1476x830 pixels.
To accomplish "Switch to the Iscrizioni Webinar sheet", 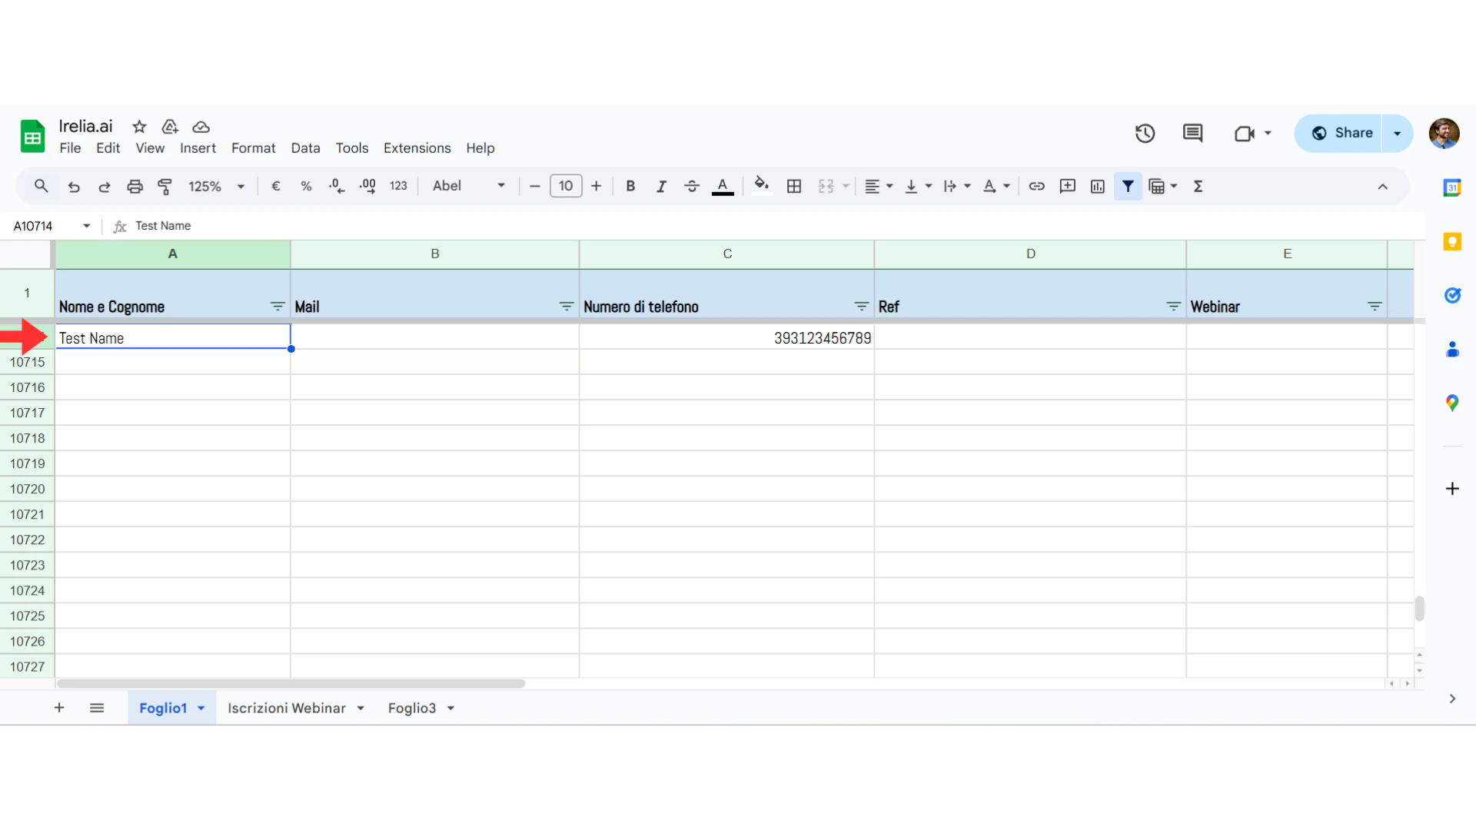I will tap(286, 708).
